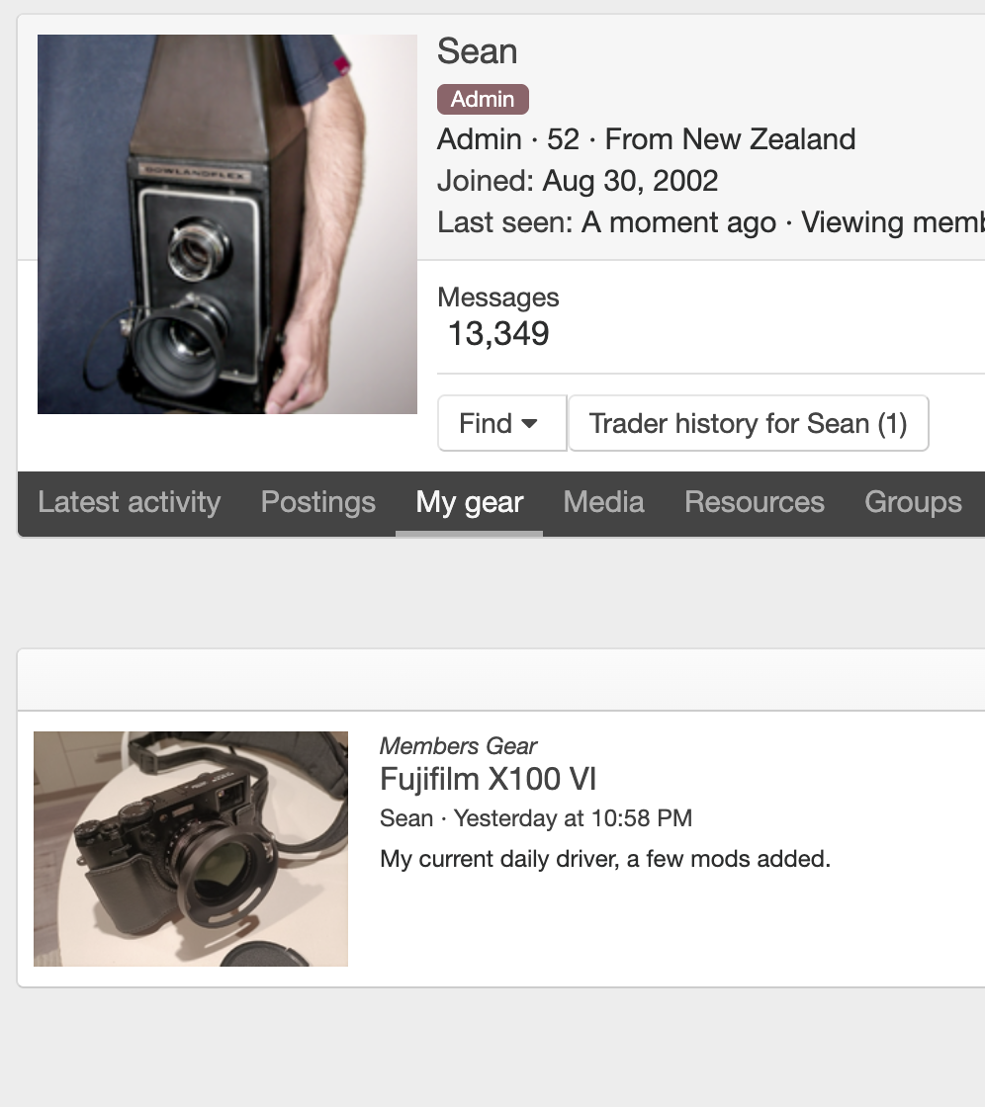This screenshot has width=985, height=1107.
Task: Open the Resources tab
Action: click(x=754, y=502)
